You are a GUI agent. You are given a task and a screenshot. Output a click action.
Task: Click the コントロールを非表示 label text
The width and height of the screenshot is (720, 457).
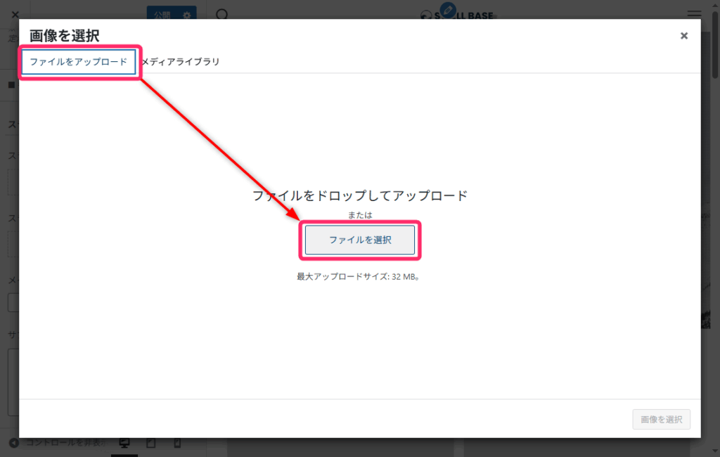coord(65,443)
